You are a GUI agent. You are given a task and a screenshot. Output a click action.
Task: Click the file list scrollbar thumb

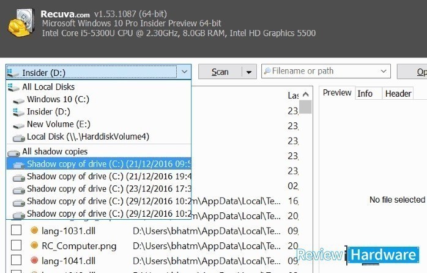click(305, 107)
